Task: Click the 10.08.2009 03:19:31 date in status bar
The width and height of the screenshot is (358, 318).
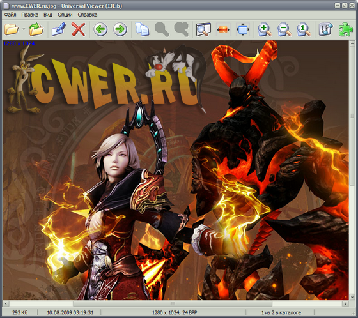Action: point(70,312)
